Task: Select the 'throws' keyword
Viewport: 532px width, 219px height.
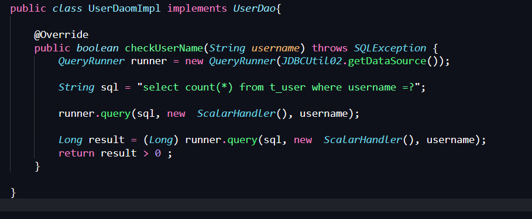Action: [x=330, y=48]
